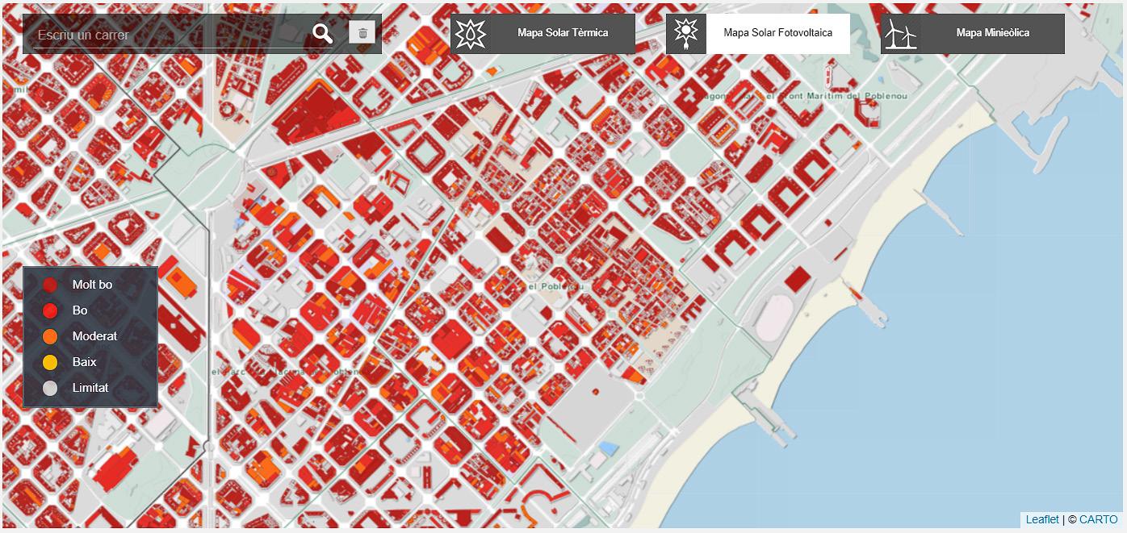Click the 'Molt bo' legend label

click(92, 285)
